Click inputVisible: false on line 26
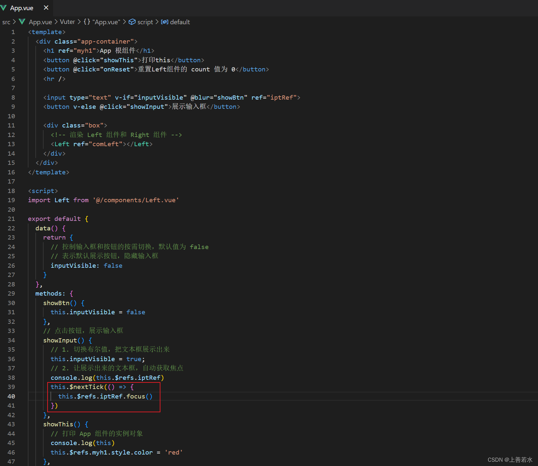Image resolution: width=538 pixels, height=466 pixels. click(x=87, y=266)
